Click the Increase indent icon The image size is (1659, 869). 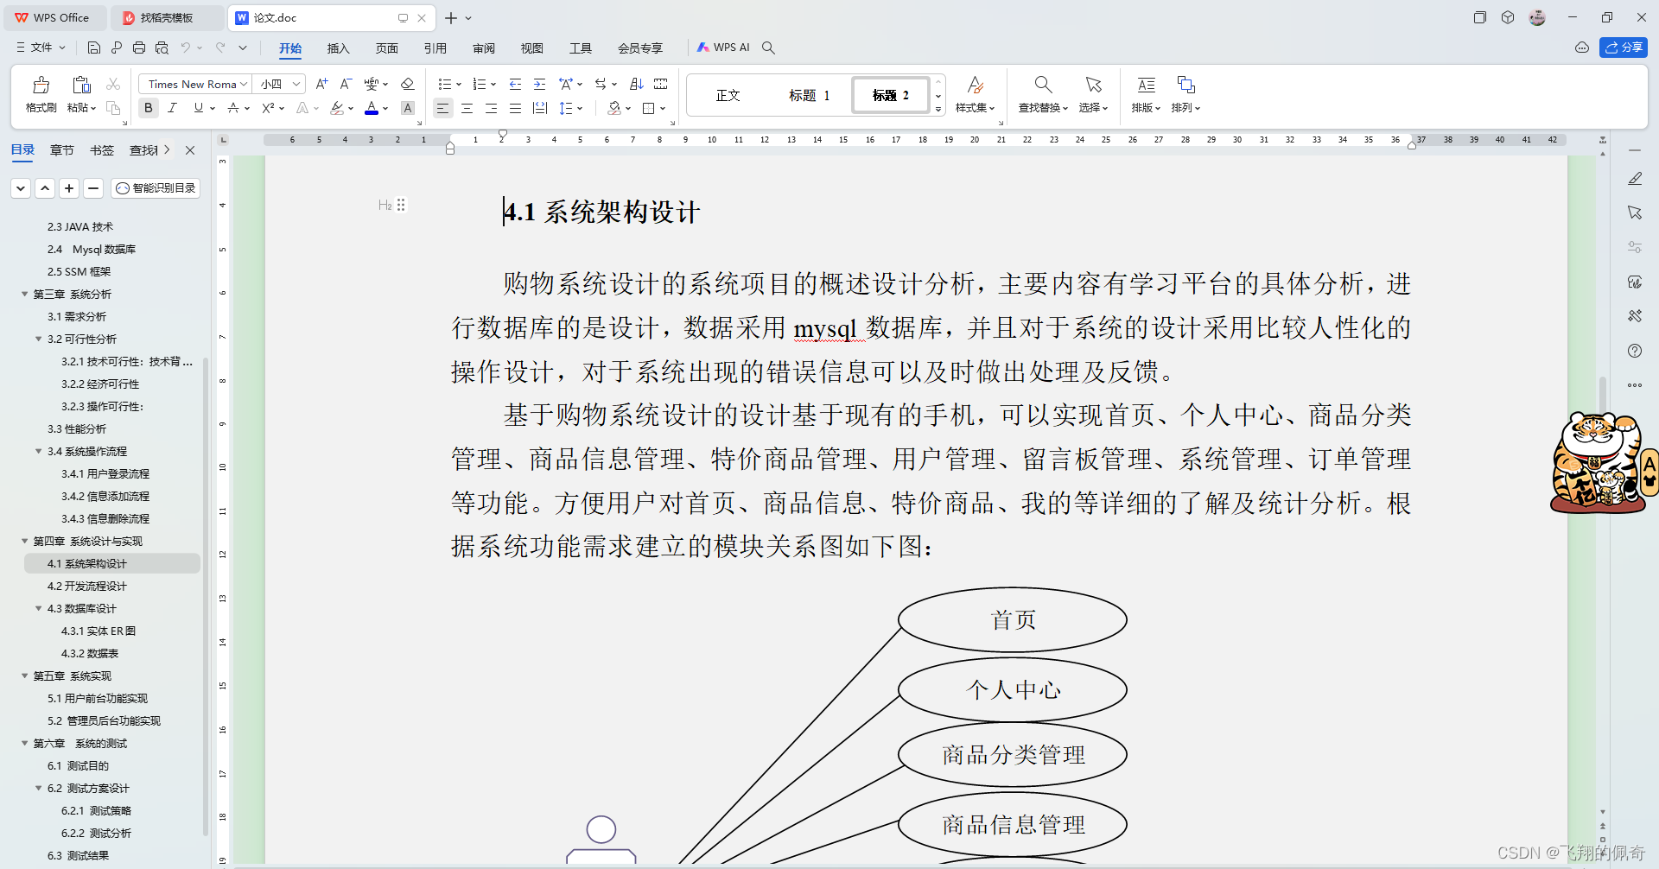pyautogui.click(x=539, y=84)
